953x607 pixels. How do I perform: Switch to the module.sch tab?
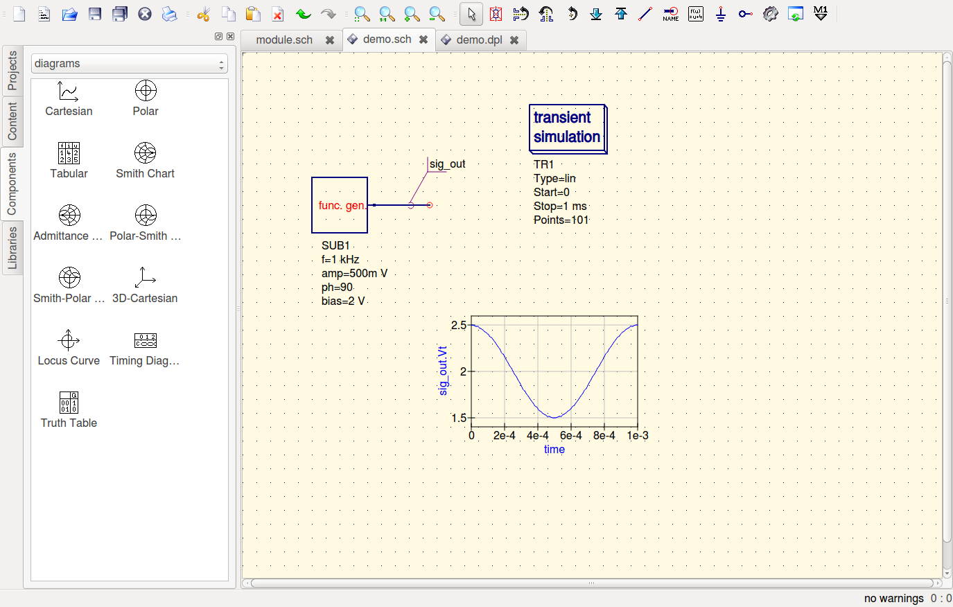pyautogui.click(x=284, y=40)
